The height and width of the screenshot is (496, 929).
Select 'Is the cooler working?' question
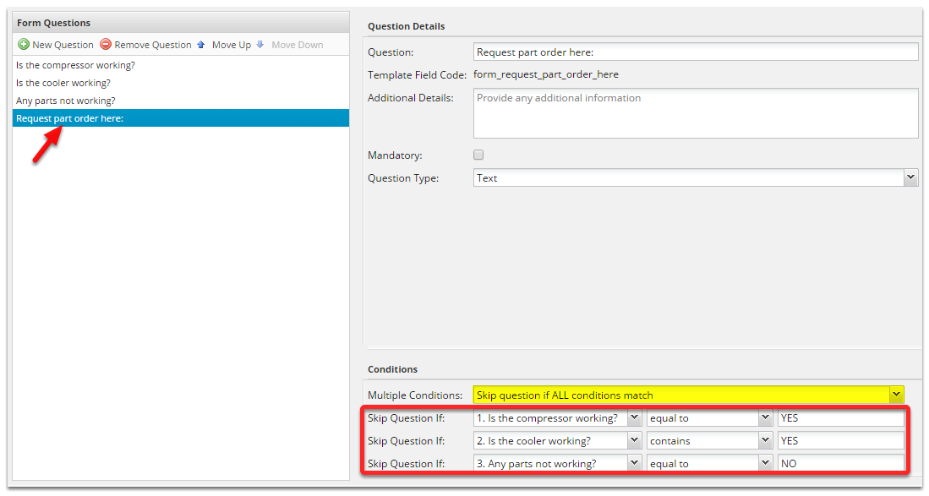click(63, 83)
